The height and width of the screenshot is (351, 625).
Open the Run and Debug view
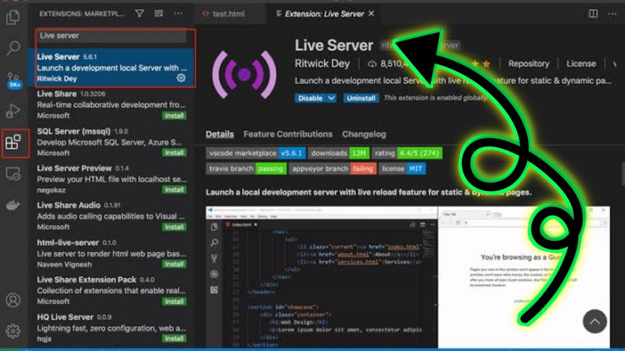point(13,111)
